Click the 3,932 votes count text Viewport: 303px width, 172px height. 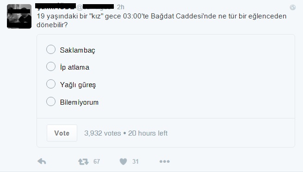[x=102, y=133]
